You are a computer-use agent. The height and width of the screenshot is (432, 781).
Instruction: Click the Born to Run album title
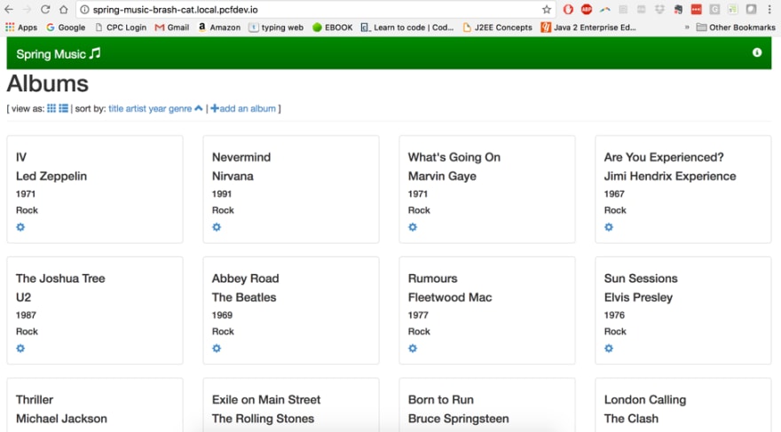click(441, 400)
